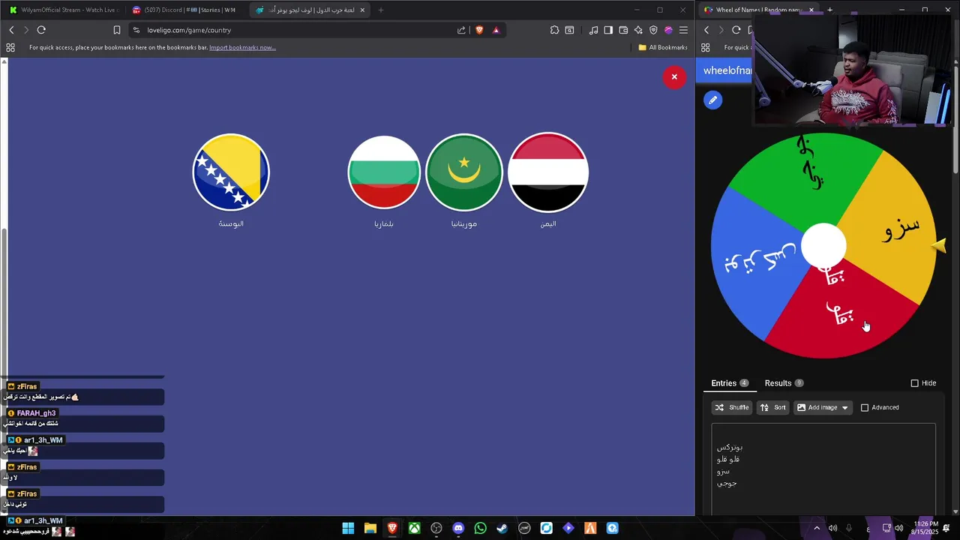Open the notifications bell icon
Image resolution: width=960 pixels, height=540 pixels.
pos(946,528)
